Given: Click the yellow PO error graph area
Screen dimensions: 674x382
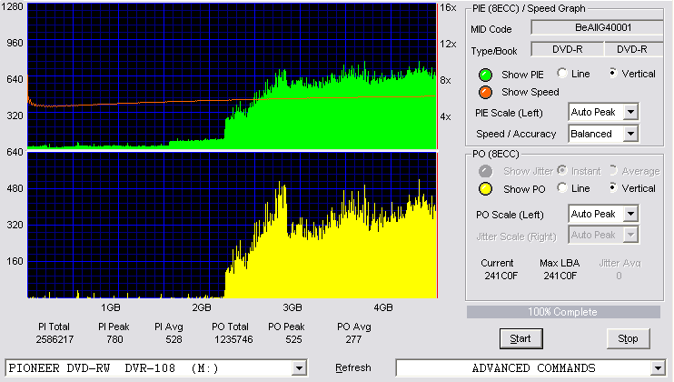Looking at the screenshot, I should (x=233, y=225).
